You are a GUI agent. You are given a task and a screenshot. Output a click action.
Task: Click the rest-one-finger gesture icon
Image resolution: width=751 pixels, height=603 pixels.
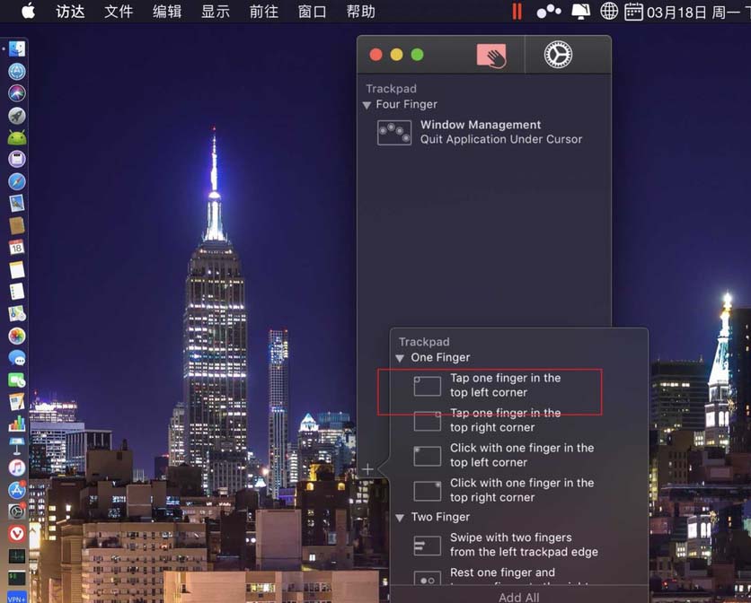point(427,578)
